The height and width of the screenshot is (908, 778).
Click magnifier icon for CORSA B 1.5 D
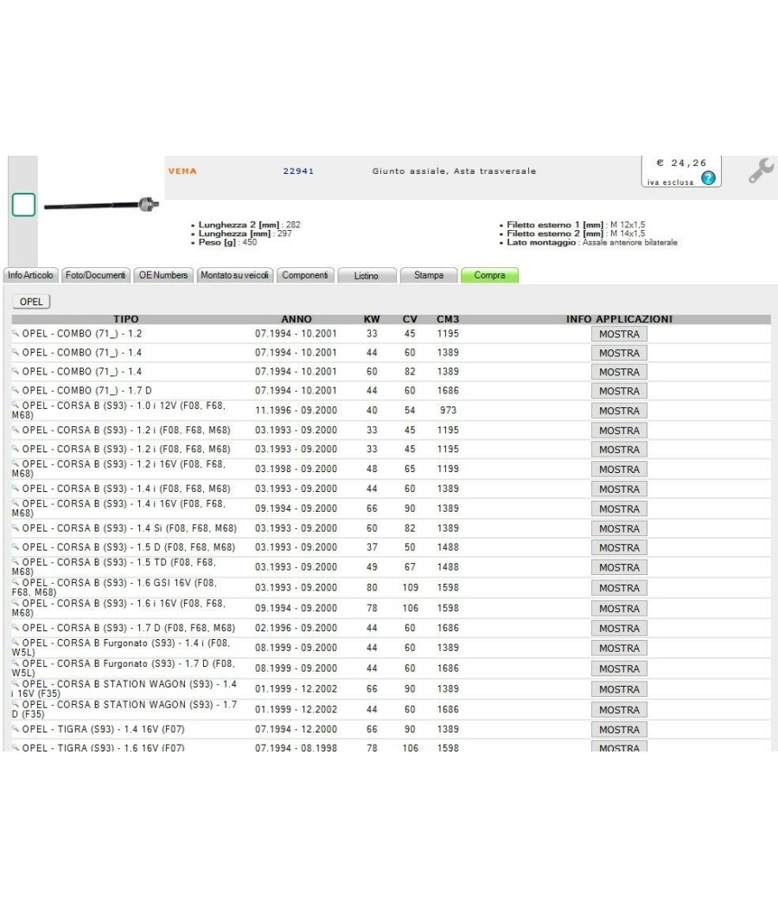[16, 547]
